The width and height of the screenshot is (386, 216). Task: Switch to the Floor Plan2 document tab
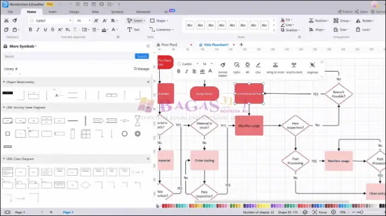(169, 45)
